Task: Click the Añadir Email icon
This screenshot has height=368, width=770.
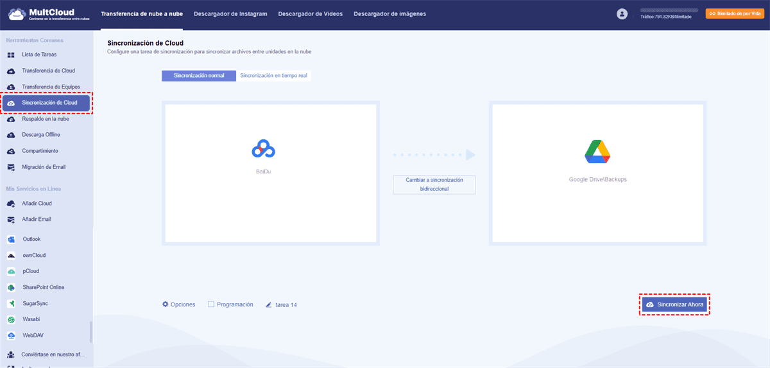Action: click(x=11, y=219)
